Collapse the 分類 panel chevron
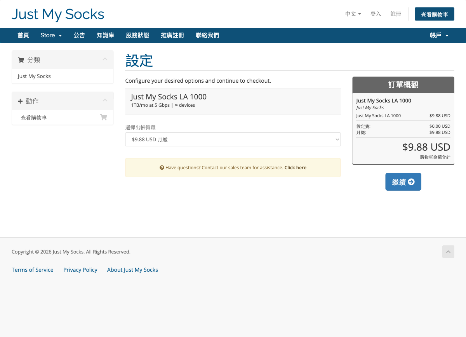 point(105,59)
